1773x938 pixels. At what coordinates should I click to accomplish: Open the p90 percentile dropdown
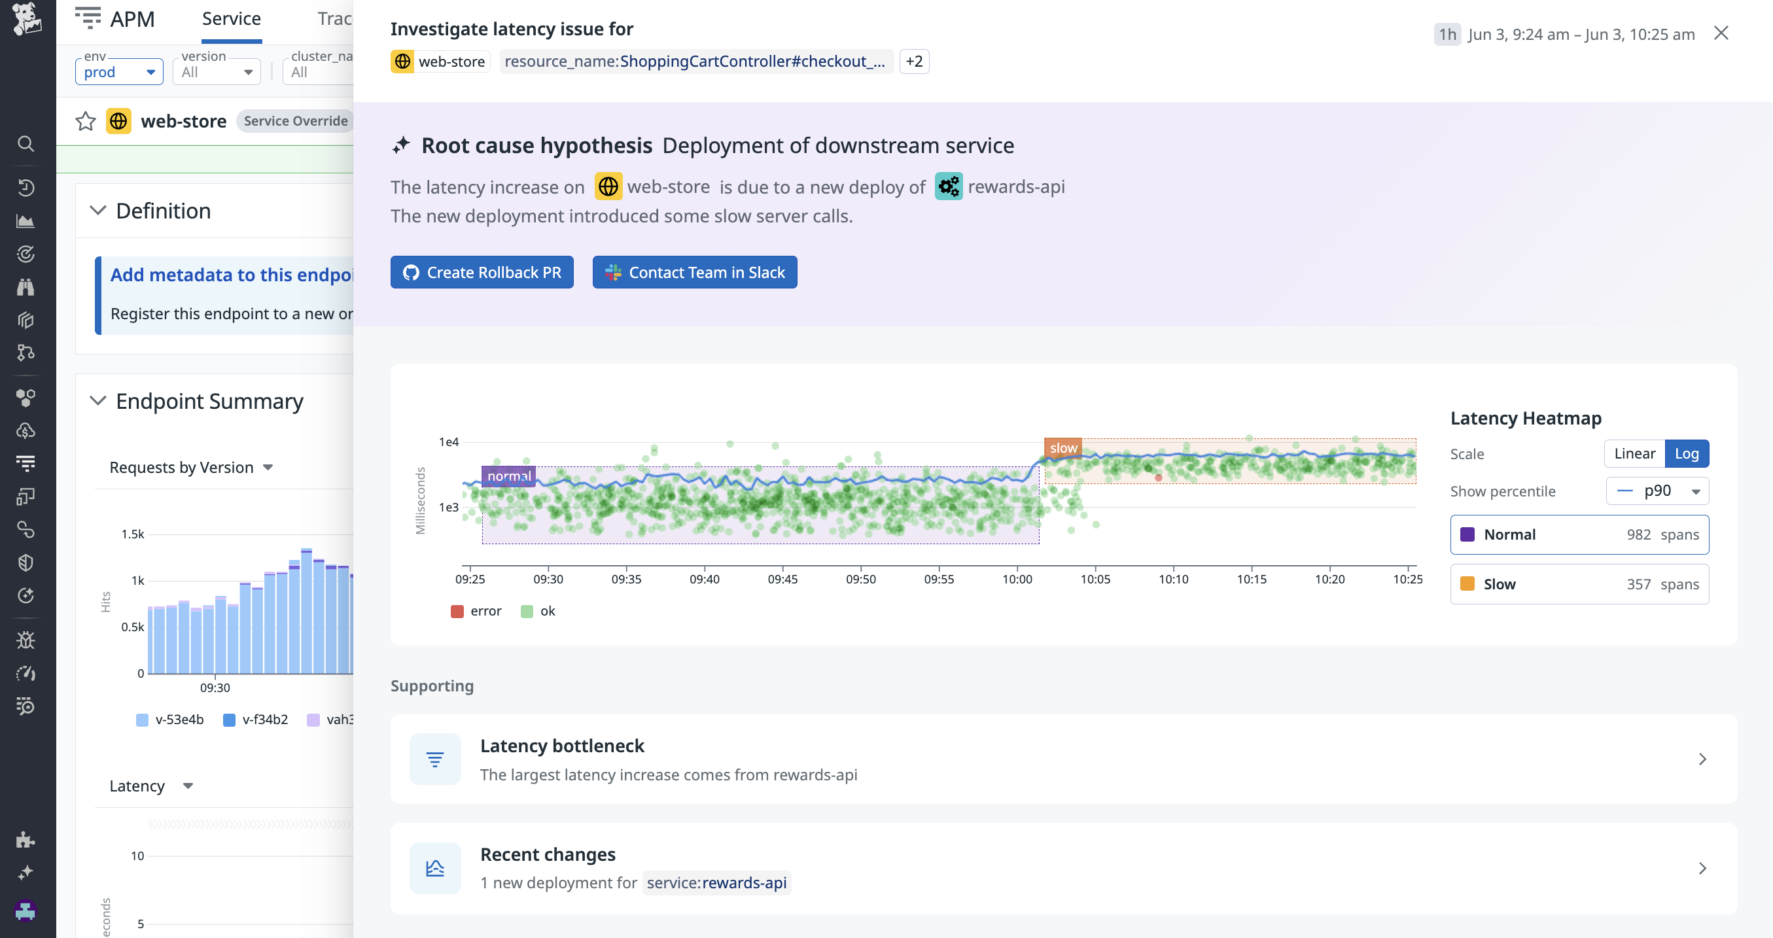[x=1657, y=491]
